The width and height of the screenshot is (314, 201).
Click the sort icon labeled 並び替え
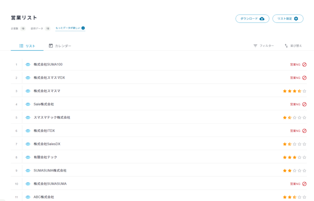point(286,46)
